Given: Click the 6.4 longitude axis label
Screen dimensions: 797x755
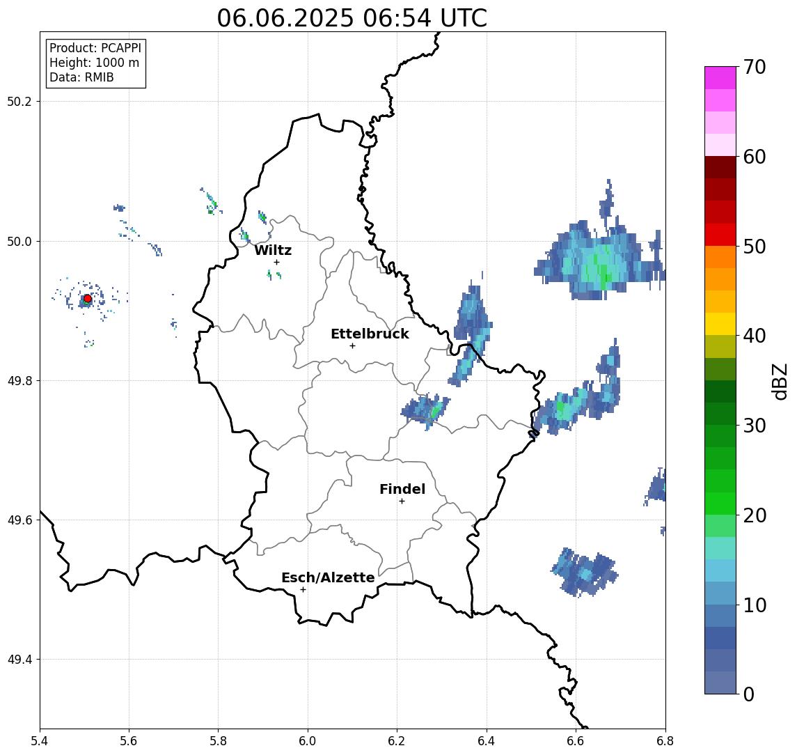Looking at the screenshot, I should point(487,741).
